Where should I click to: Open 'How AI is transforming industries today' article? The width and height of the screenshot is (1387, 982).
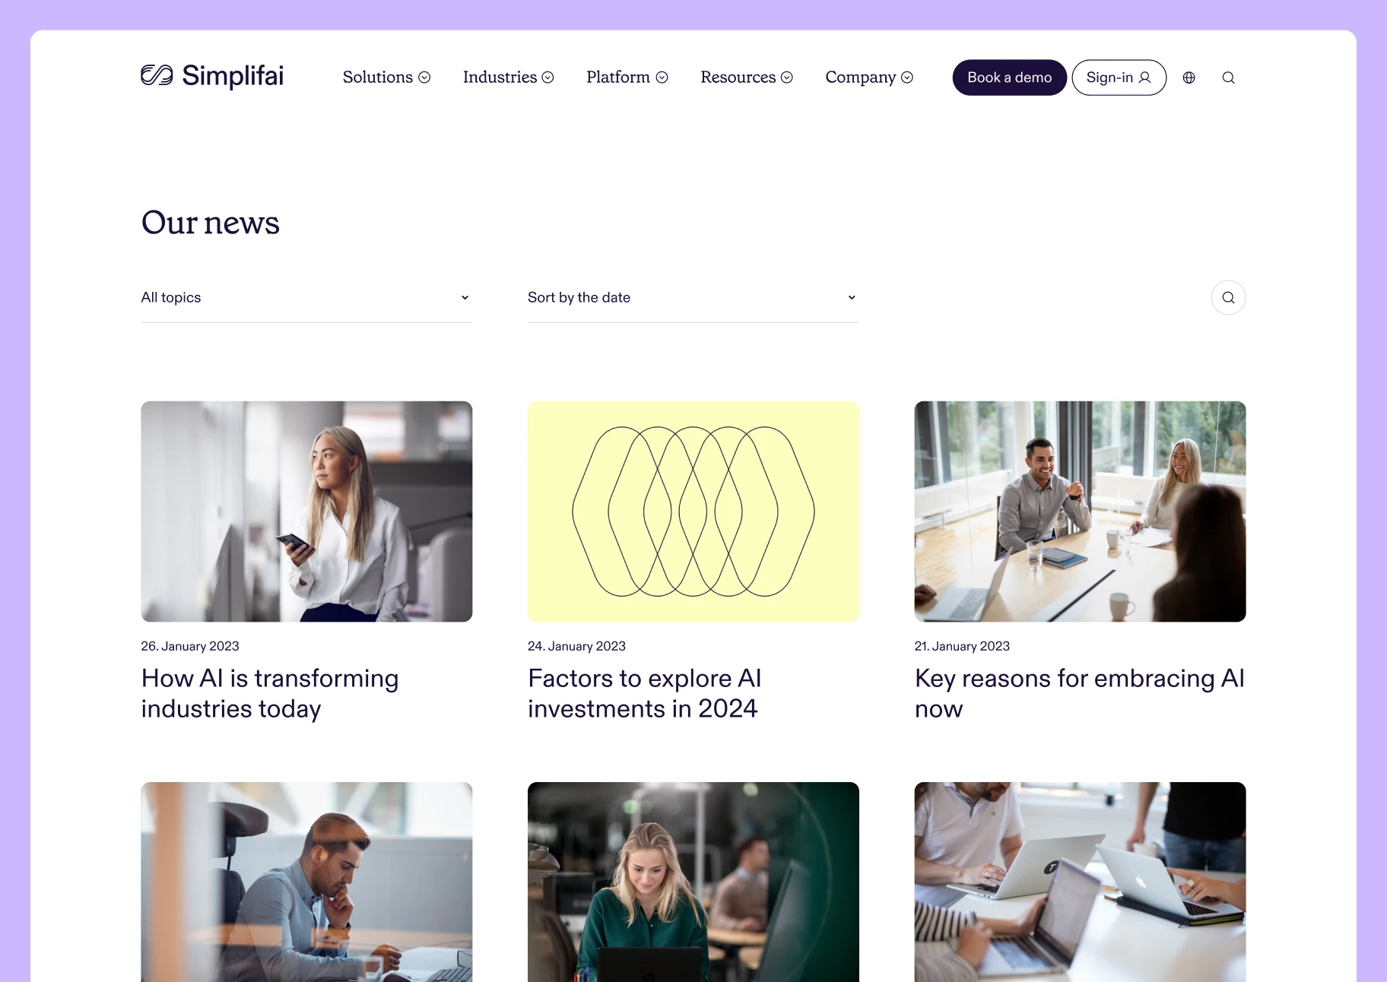click(x=270, y=693)
